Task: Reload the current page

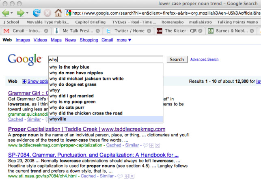Action: [37, 13]
